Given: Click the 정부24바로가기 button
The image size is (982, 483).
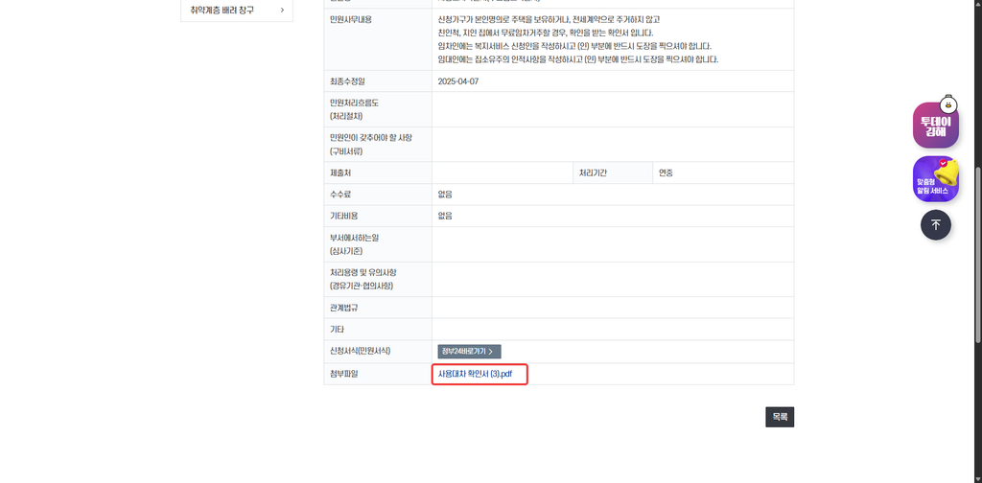Looking at the screenshot, I should pos(469,352).
